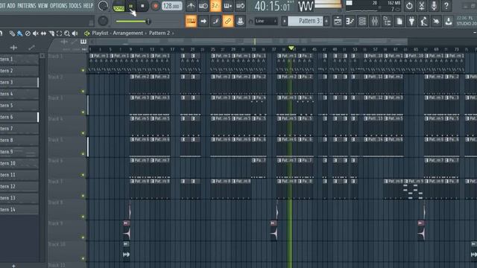Toggle loop recording icon
477x268 pixels.
(x=240, y=6)
